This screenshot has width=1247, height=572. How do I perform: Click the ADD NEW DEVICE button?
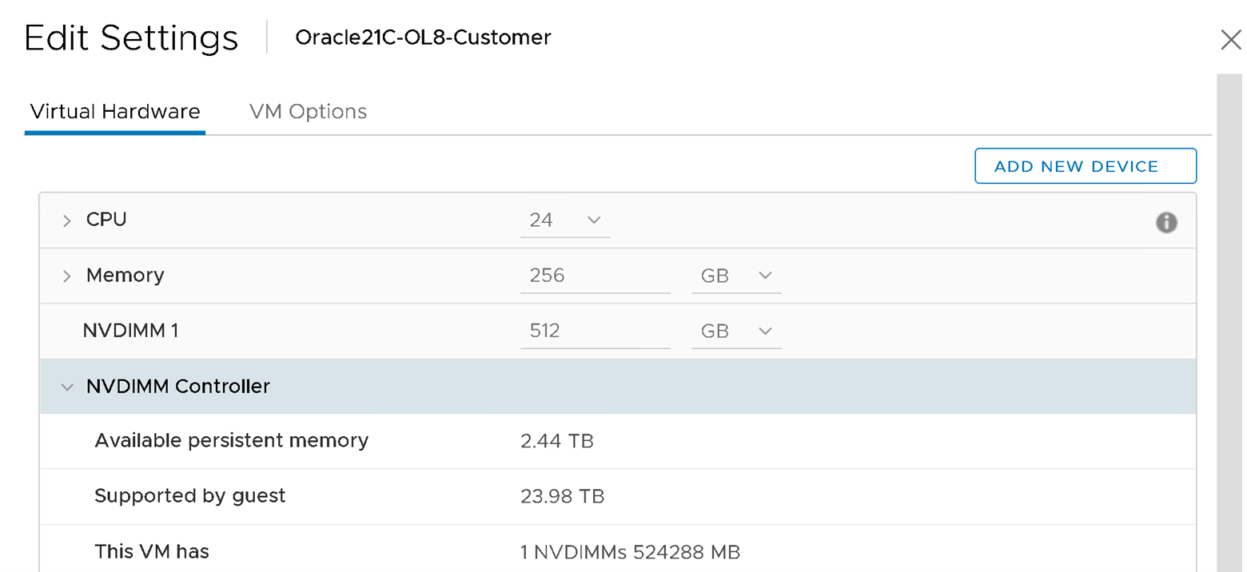pyautogui.click(x=1085, y=166)
